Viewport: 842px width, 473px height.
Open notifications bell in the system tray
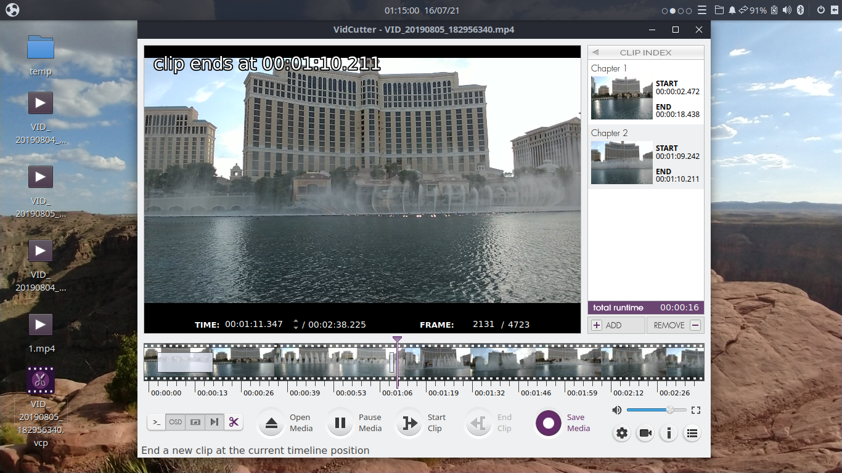point(734,10)
